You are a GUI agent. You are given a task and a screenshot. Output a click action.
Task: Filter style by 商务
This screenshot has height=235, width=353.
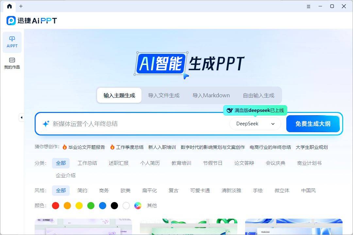tap(104, 191)
